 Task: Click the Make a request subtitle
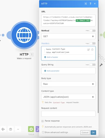[24, 58]
